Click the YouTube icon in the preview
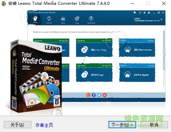This screenshot has width=171, height=132. tap(105, 95)
